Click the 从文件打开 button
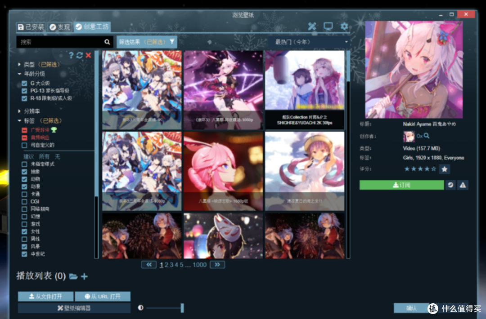Image resolution: width=486 pixels, height=319 pixels. tap(45, 297)
